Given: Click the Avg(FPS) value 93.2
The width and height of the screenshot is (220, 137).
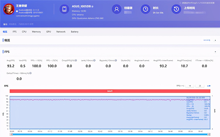Looking at the screenshot, I should [x=11, y=66].
